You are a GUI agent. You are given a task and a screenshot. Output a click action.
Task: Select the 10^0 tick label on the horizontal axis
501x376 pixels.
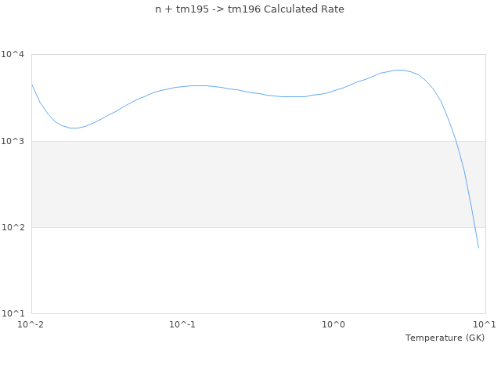point(334,324)
